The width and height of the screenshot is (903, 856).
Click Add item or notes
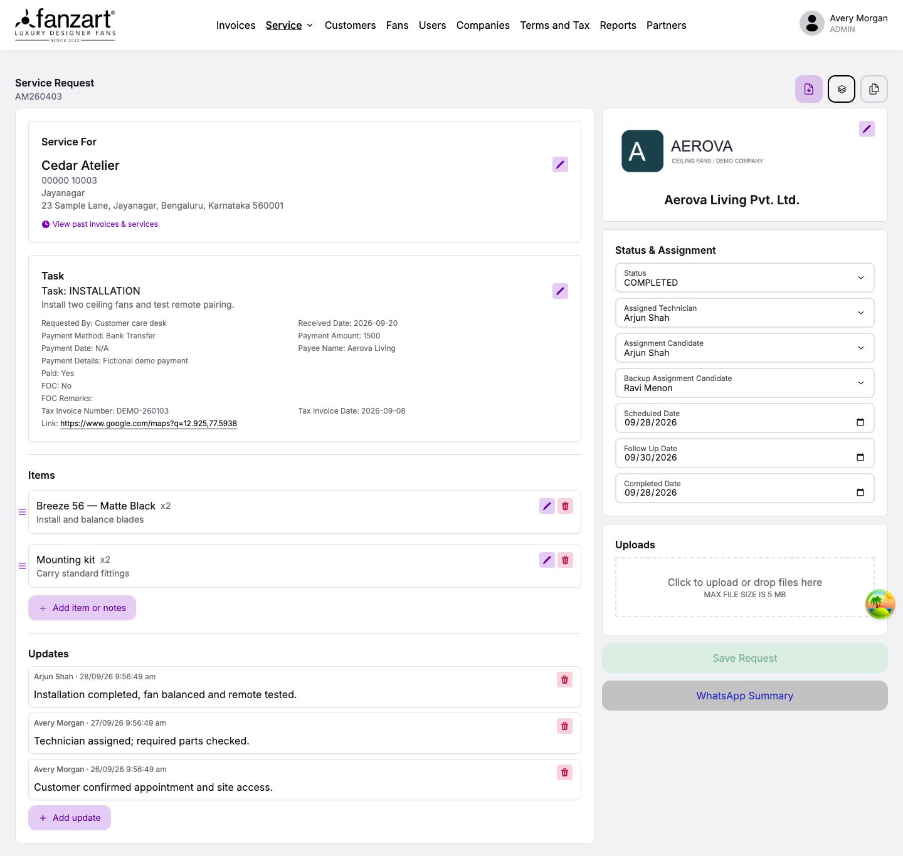click(82, 608)
